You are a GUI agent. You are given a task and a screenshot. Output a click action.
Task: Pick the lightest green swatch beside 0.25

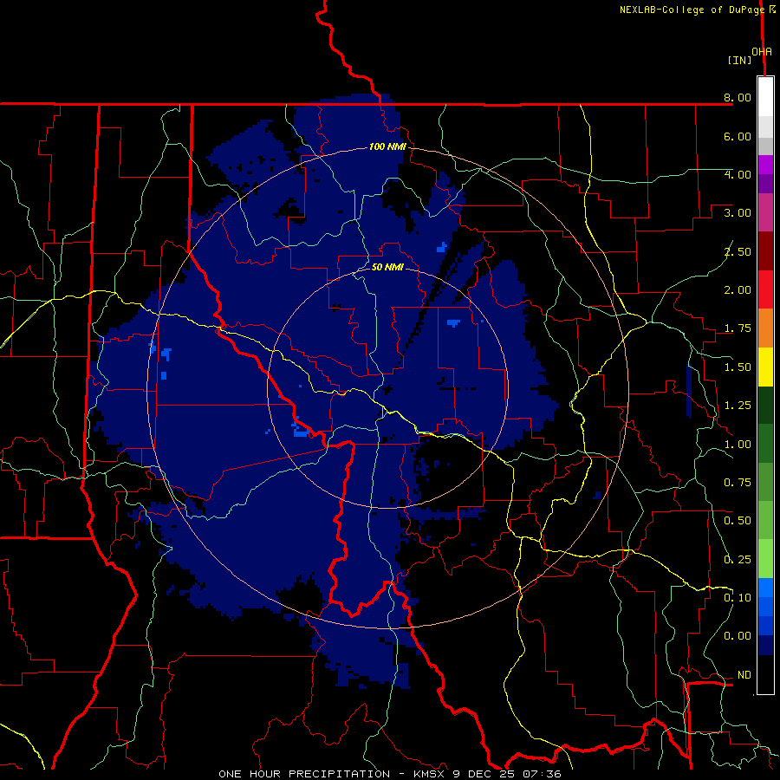coord(765,559)
